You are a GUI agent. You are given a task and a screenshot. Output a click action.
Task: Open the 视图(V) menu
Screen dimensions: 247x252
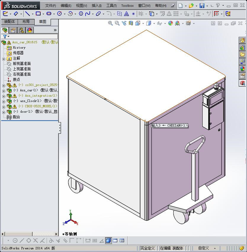81,6
